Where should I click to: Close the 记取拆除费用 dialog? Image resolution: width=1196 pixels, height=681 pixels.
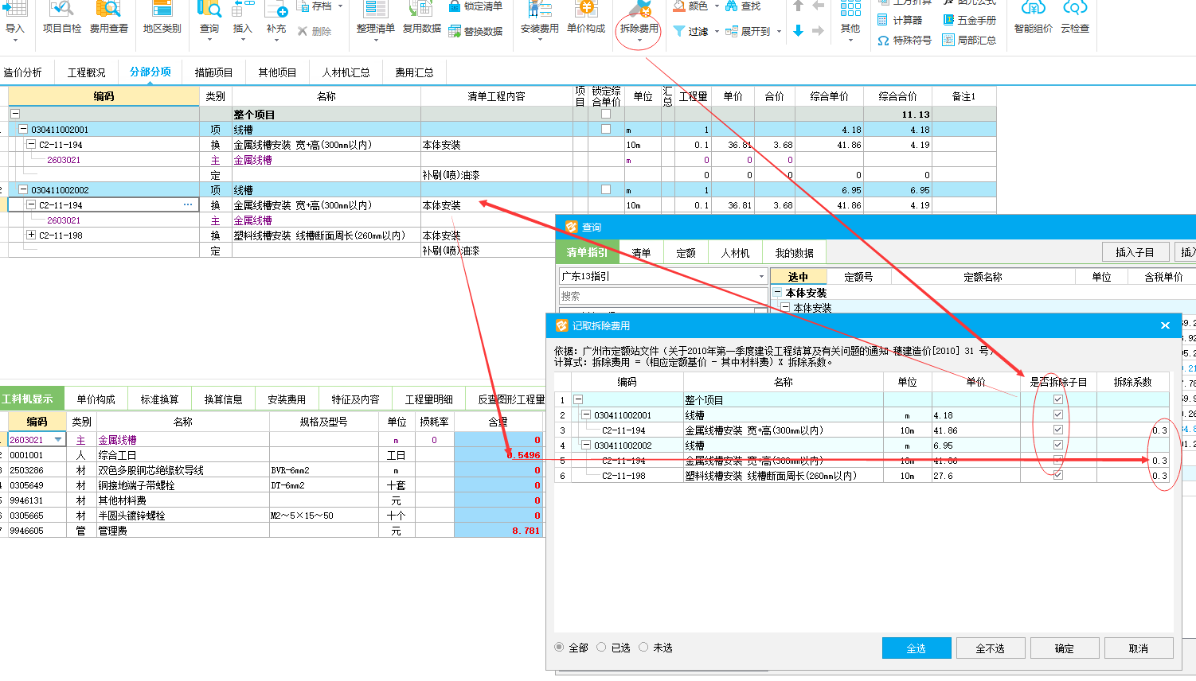(1165, 325)
